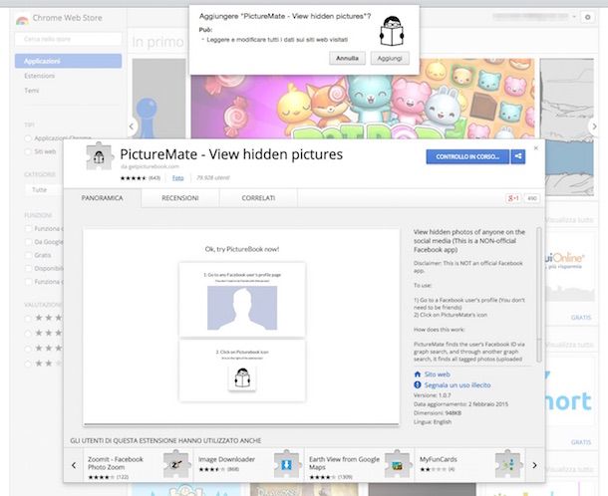Open Zoomit - Facebook Photo Zoom extension

[x=116, y=463]
